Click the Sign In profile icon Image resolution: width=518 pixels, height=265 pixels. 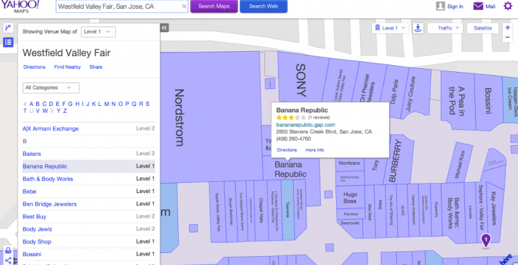tap(440, 6)
